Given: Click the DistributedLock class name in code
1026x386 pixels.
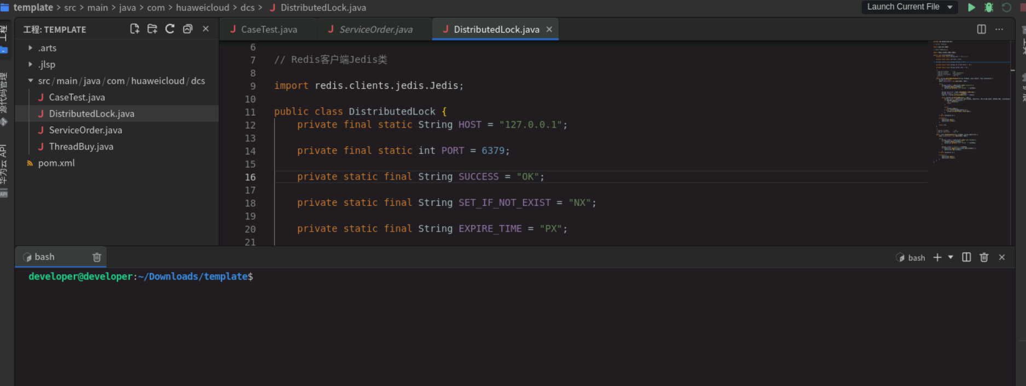Looking at the screenshot, I should tap(392, 112).
